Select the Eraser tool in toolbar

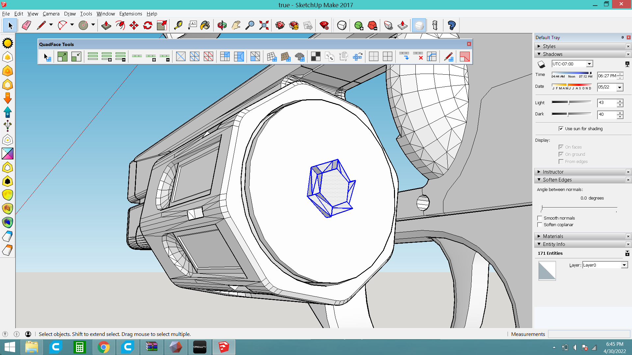click(x=26, y=25)
